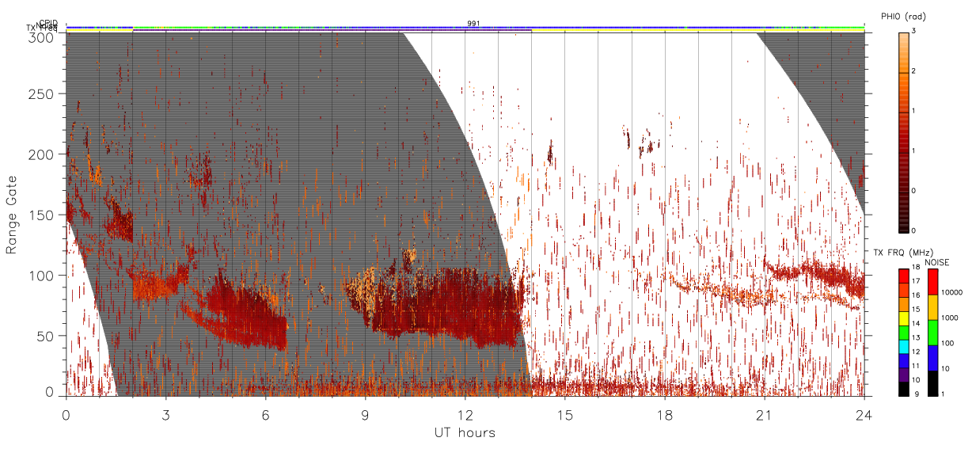Click the '1000' label in NOISE legend
Image resolution: width=972 pixels, height=449 pixels.
[x=950, y=318]
